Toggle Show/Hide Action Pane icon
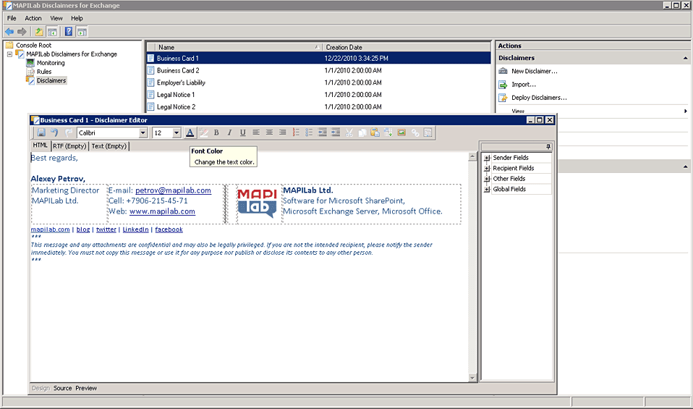Viewport: 693px width, 409px height. [x=82, y=32]
